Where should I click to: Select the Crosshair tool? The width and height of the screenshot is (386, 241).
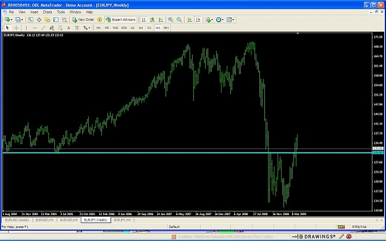point(16,28)
